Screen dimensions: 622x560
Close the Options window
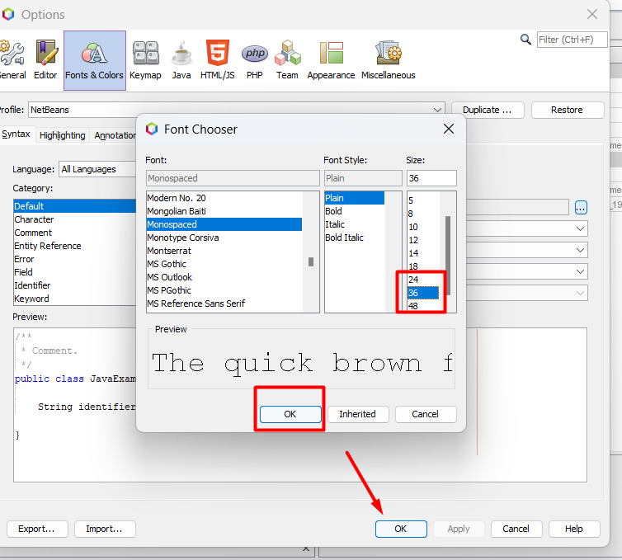pos(592,14)
